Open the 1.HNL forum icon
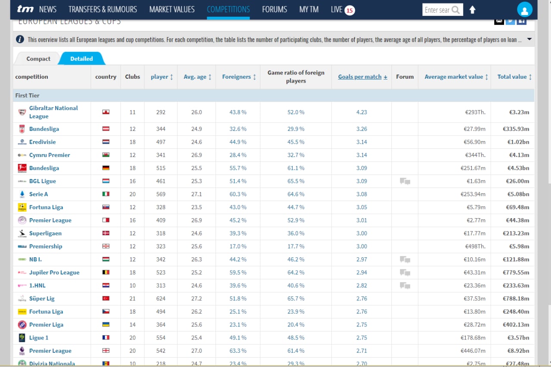Viewport: 551px width, 367px height. click(405, 285)
